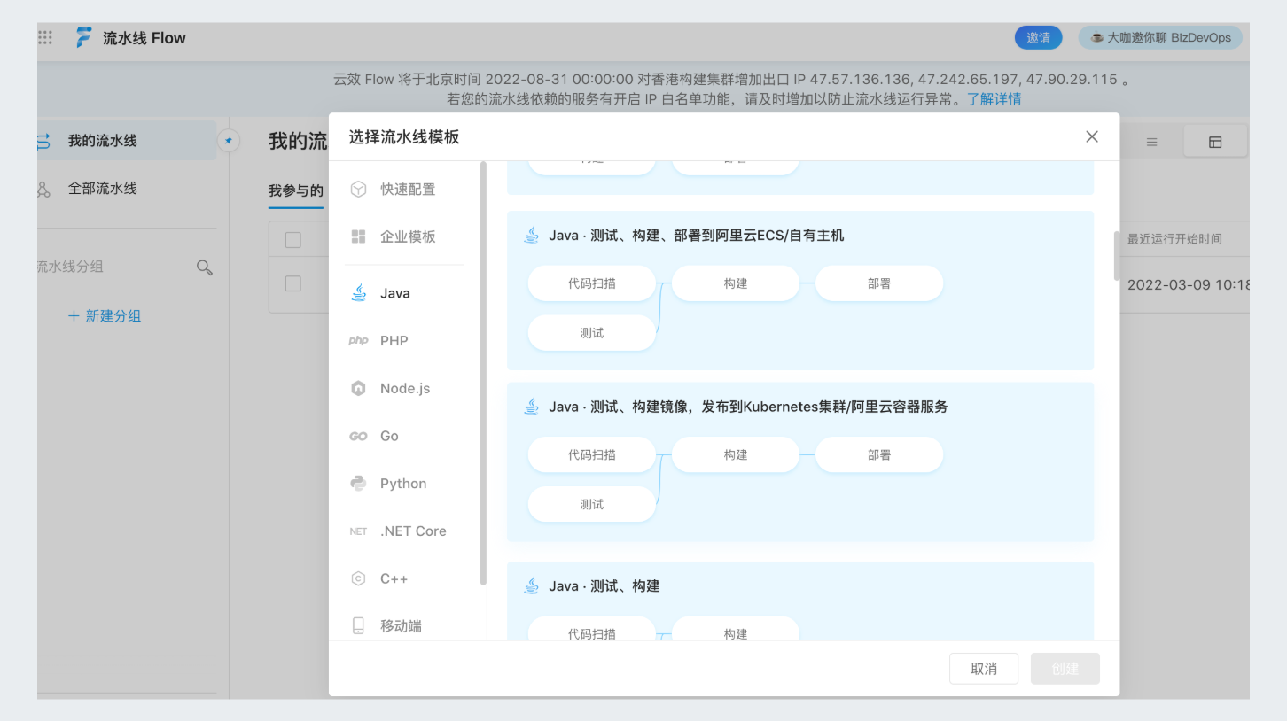Screen dimensions: 1287x721
Task: Choose Java Kubernetes集群 template title
Action: [x=748, y=407]
